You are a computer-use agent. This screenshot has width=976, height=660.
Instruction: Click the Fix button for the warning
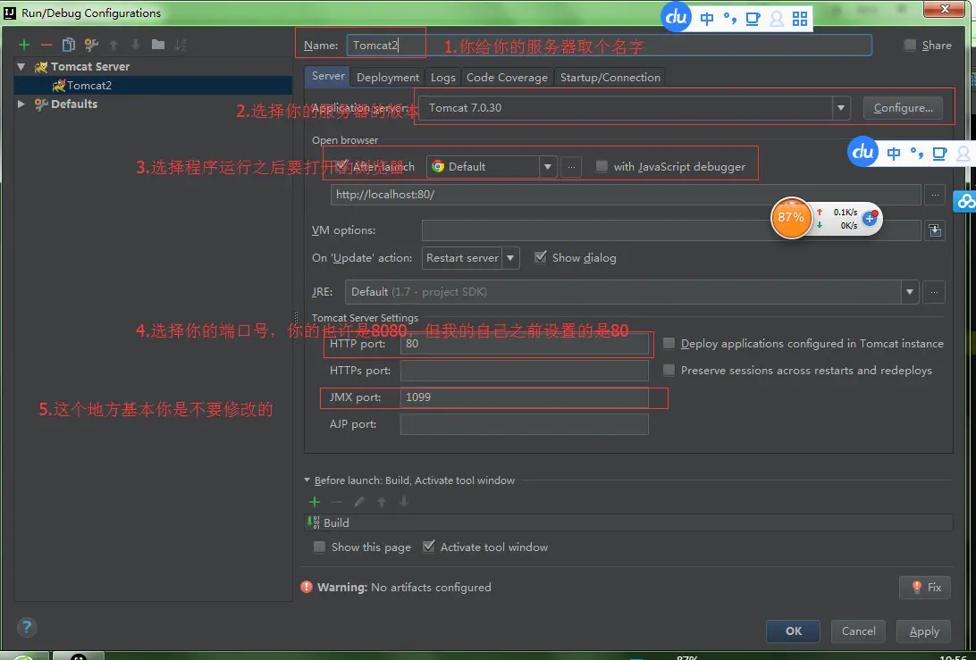point(925,588)
